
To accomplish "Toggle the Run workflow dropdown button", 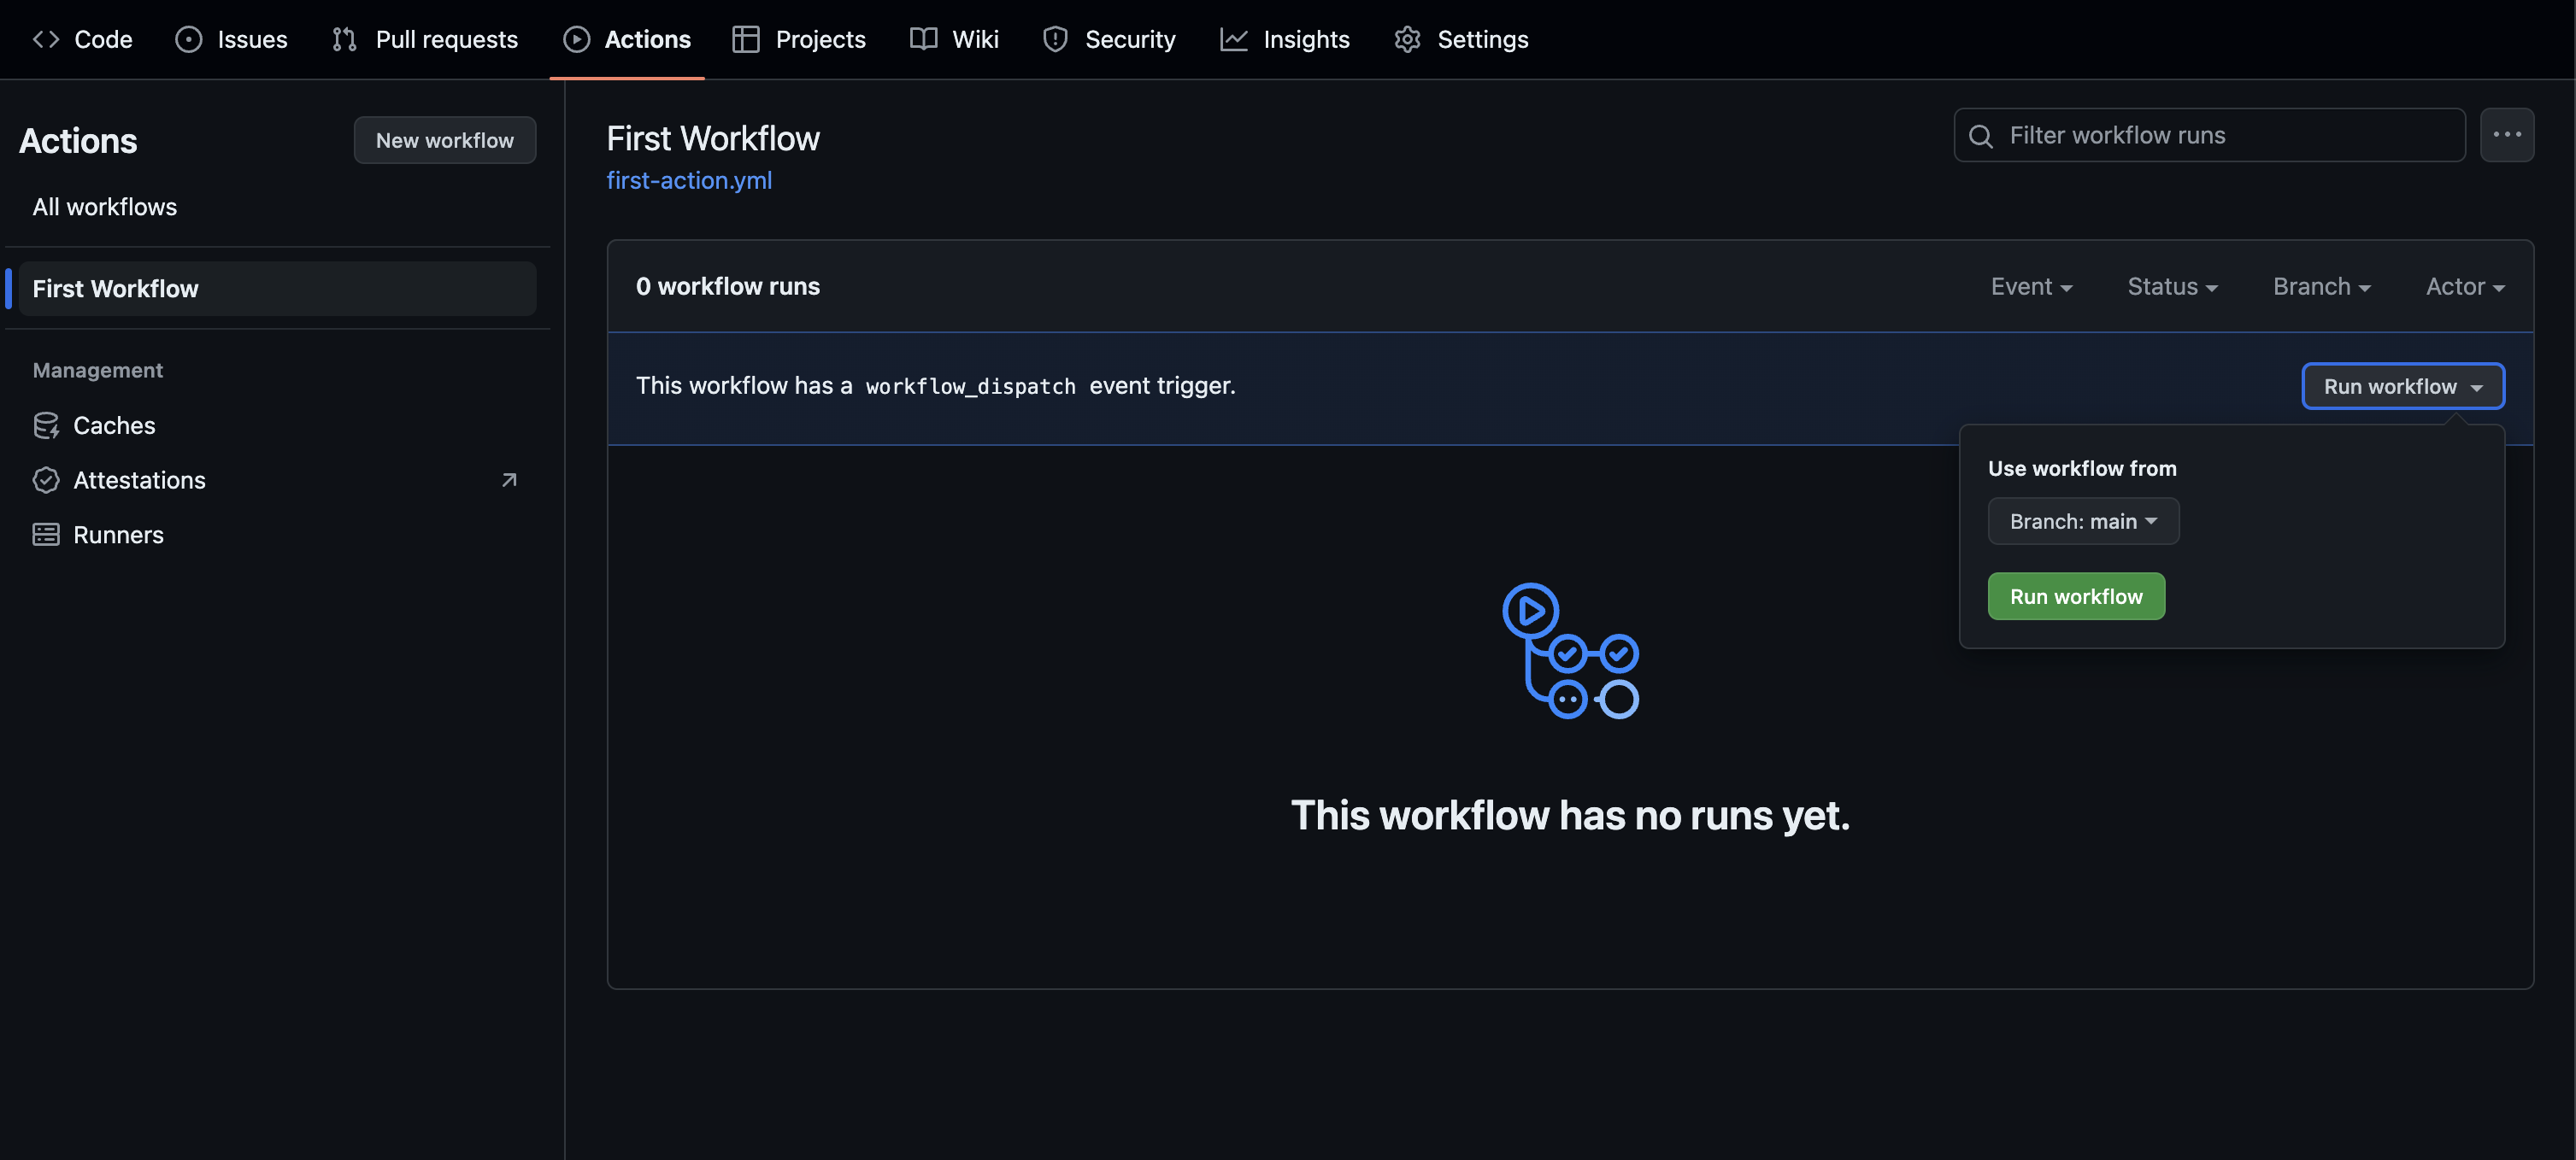I will click(x=2403, y=387).
